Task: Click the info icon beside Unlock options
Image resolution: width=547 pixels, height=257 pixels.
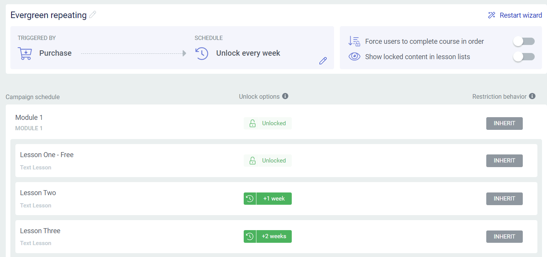Action: 285,96
